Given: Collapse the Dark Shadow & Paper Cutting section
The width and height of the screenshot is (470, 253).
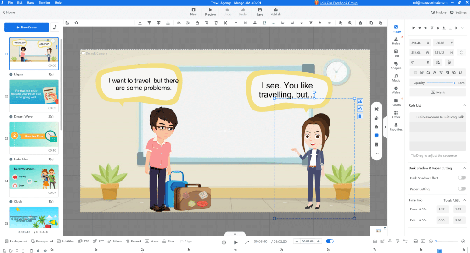Looking at the screenshot, I should [x=464, y=168].
